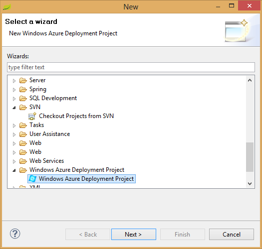Click the wizard list scrollbar thumb
Image resolution: width=262 pixels, height=249 pixels.
point(250,157)
